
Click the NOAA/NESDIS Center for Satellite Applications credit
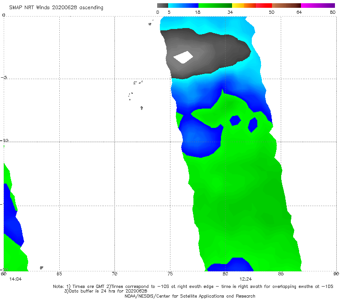pos(190,296)
